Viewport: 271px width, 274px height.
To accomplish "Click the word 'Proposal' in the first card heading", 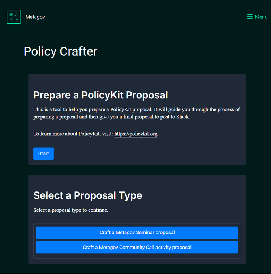I will coord(146,95).
